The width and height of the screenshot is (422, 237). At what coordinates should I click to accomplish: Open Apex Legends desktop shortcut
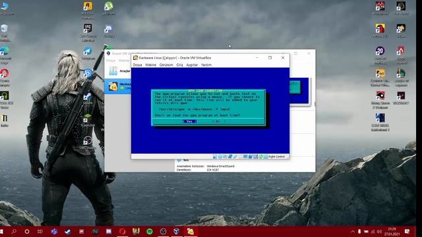(x=401, y=55)
